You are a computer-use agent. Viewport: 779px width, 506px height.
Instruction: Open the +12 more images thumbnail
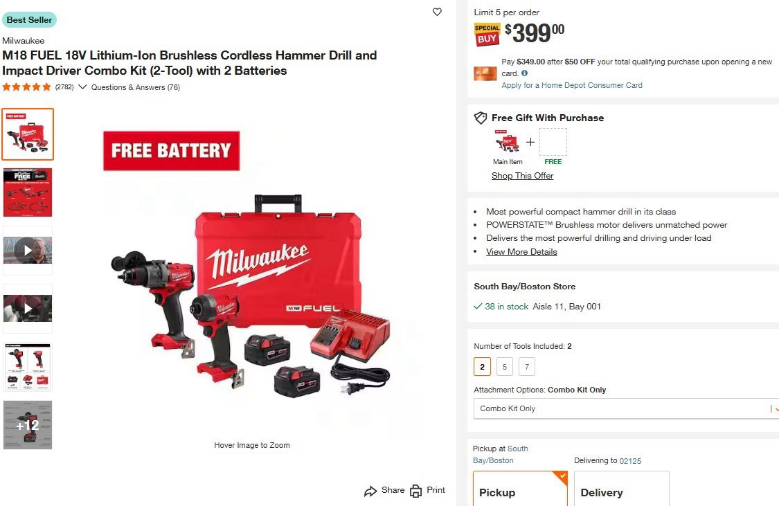tap(28, 425)
